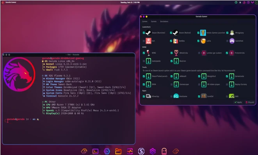Switch to the Emulators tab
Image resolution: width=258 pixels, height=155 pixels.
coord(164,21)
